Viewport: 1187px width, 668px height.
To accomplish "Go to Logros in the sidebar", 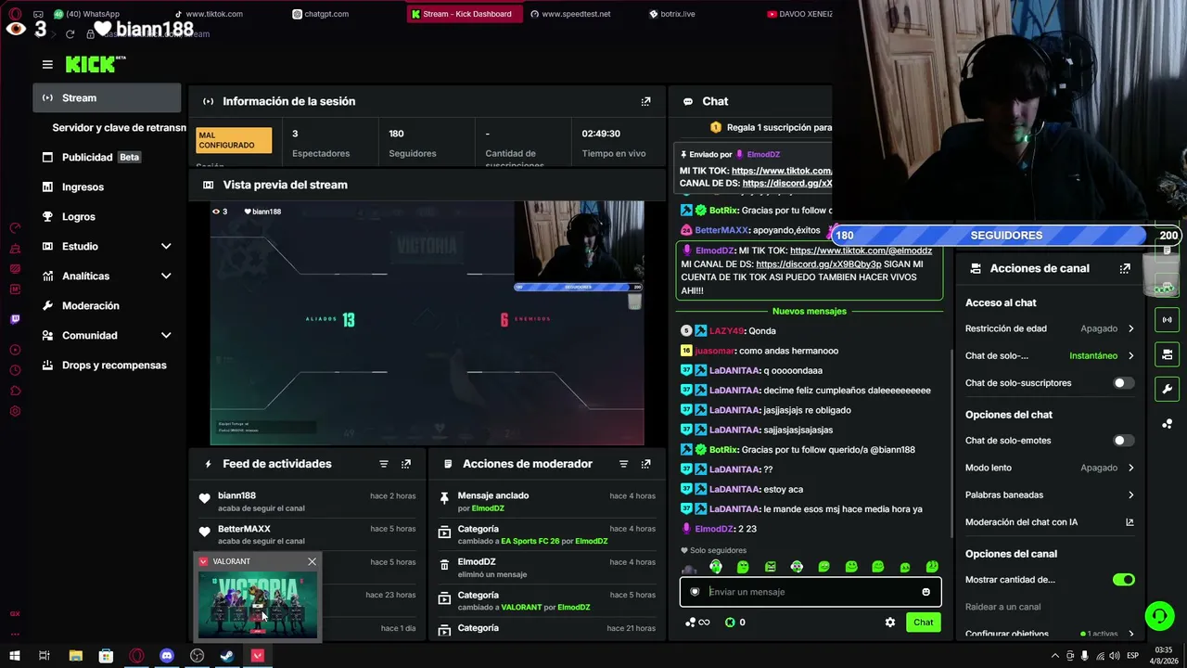I will [x=107, y=216].
